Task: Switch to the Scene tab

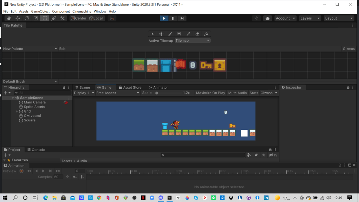Action: [82, 87]
